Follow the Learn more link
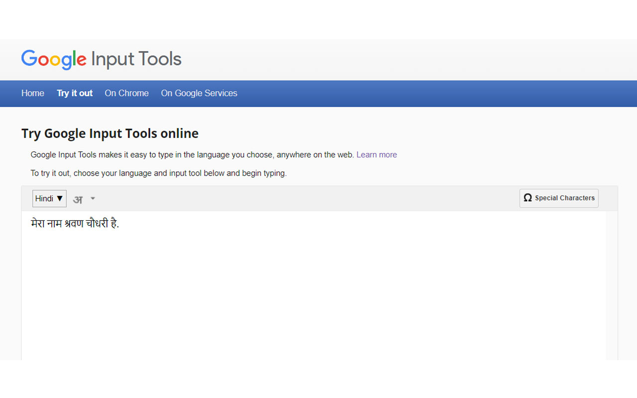The height and width of the screenshot is (398, 637). (377, 155)
